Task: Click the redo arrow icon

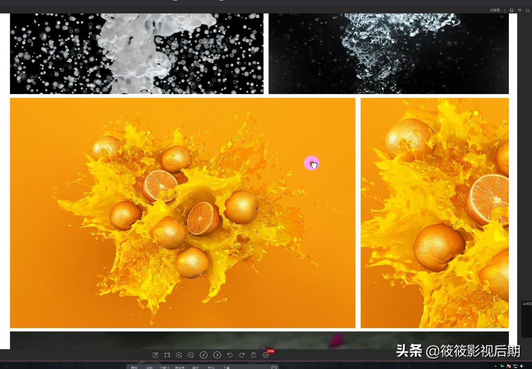Action: coord(242,355)
